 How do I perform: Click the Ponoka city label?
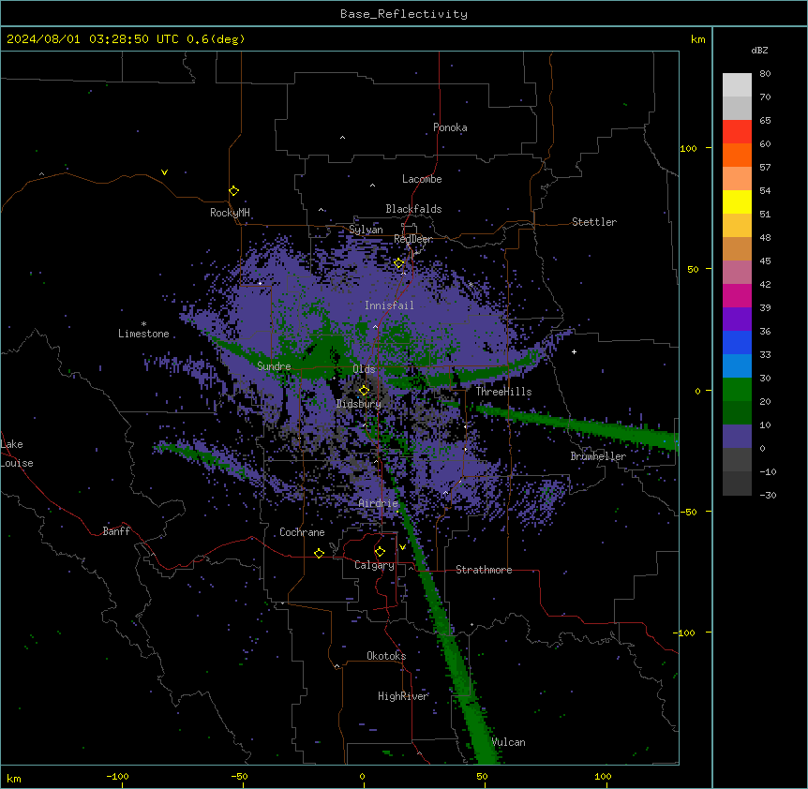tap(450, 127)
